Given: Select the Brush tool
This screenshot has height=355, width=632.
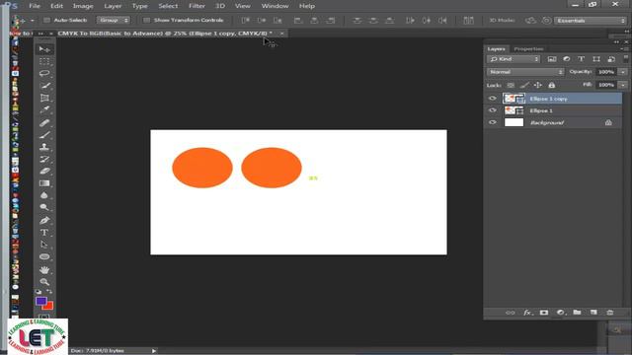Looking at the screenshot, I should pyautogui.click(x=44, y=135).
